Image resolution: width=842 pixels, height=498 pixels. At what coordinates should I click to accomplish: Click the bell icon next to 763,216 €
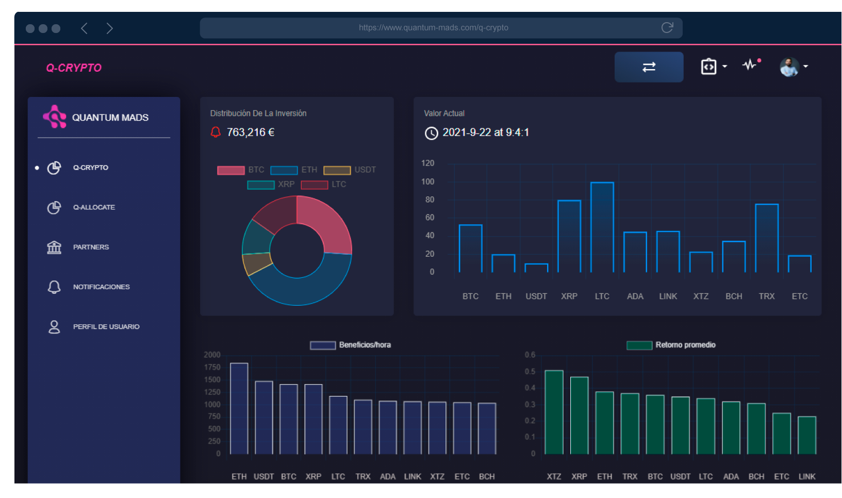tap(216, 132)
